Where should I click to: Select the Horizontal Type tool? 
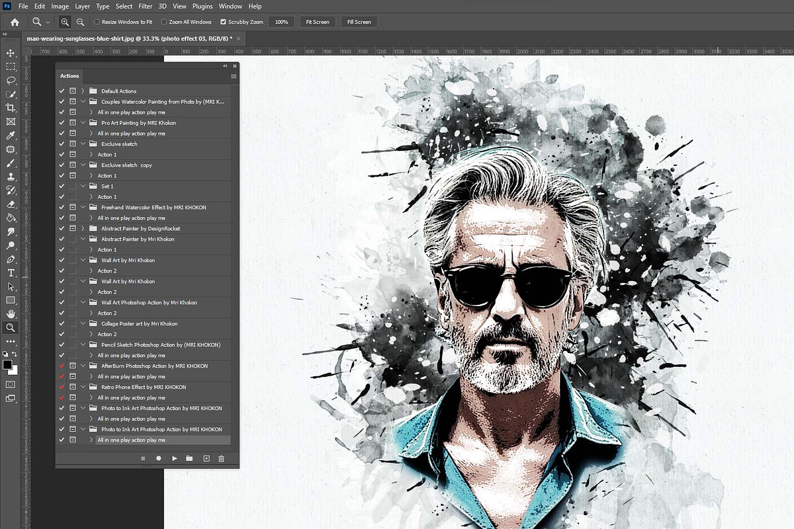[11, 273]
